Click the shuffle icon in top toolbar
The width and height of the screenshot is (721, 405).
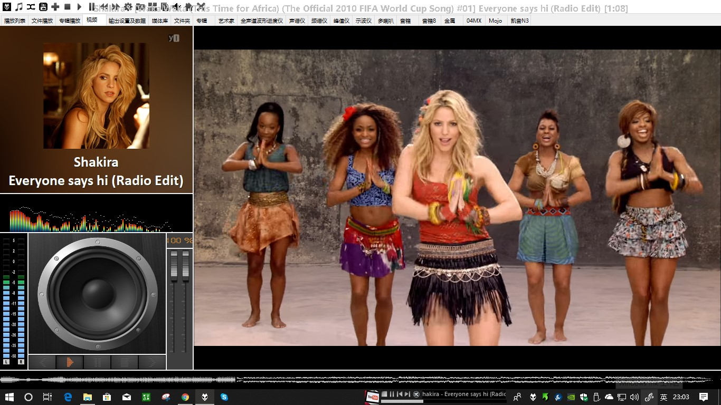click(31, 7)
